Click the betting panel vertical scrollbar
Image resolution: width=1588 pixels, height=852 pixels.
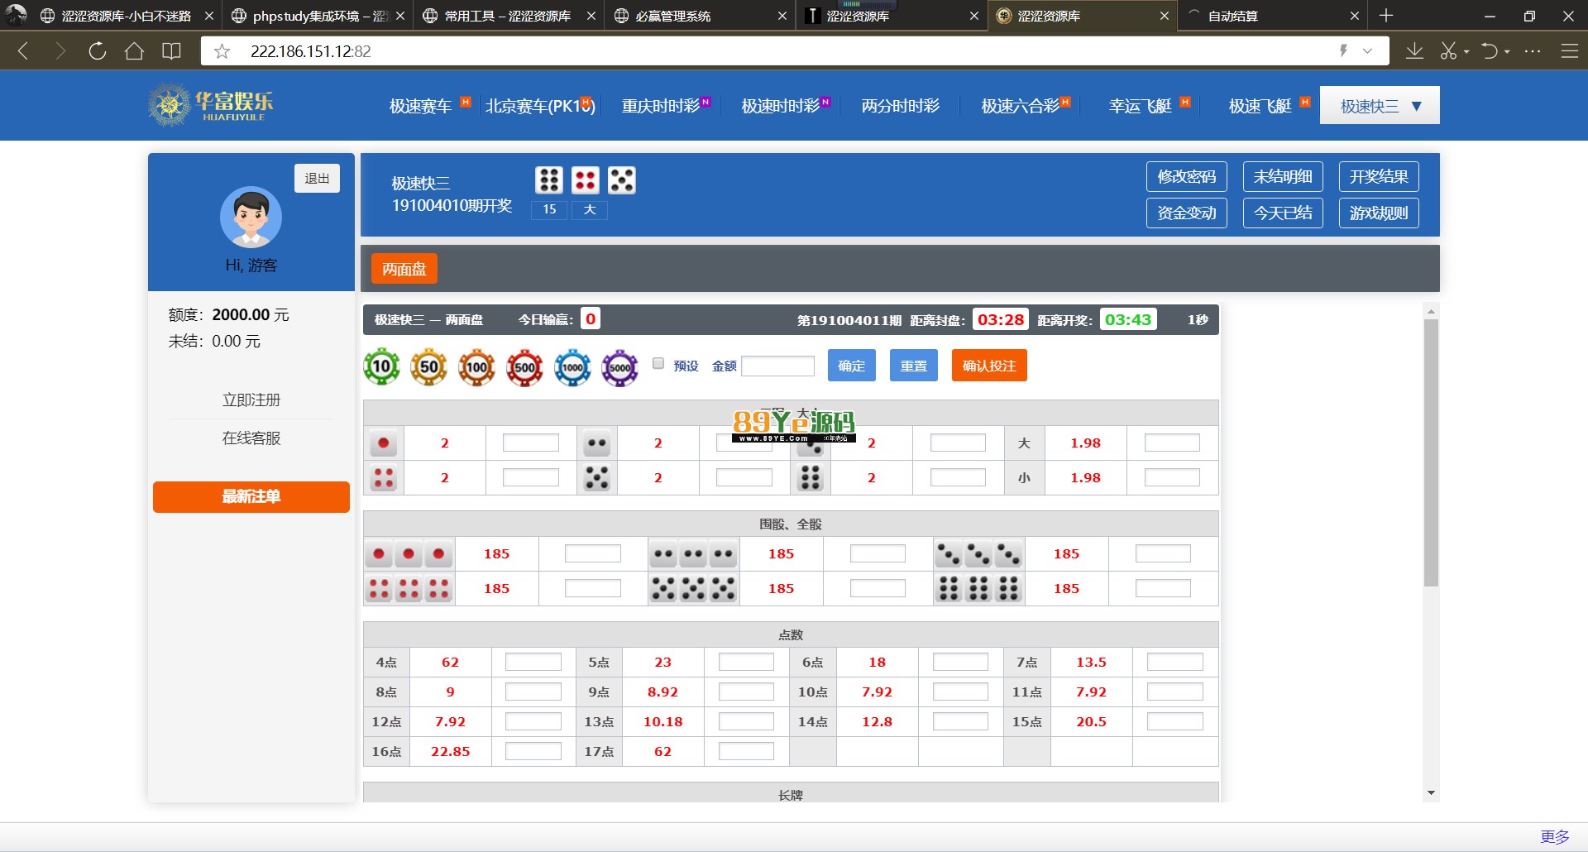point(1431,453)
